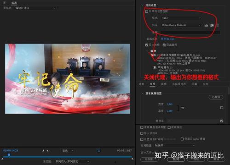Click the save preset icon
This screenshot has height=165, width=230.
coord(206,25)
